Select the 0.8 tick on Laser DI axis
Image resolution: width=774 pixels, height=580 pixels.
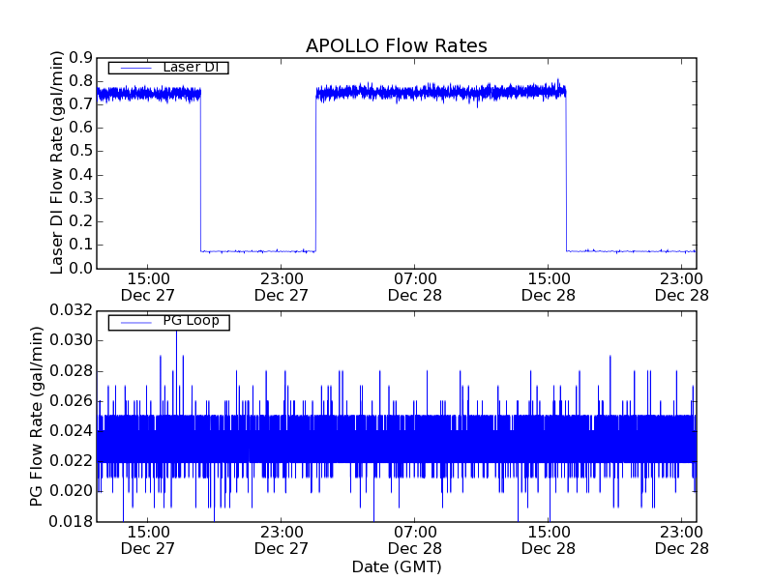tap(81, 81)
